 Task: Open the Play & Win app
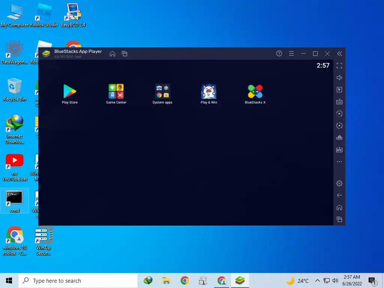[x=208, y=91]
